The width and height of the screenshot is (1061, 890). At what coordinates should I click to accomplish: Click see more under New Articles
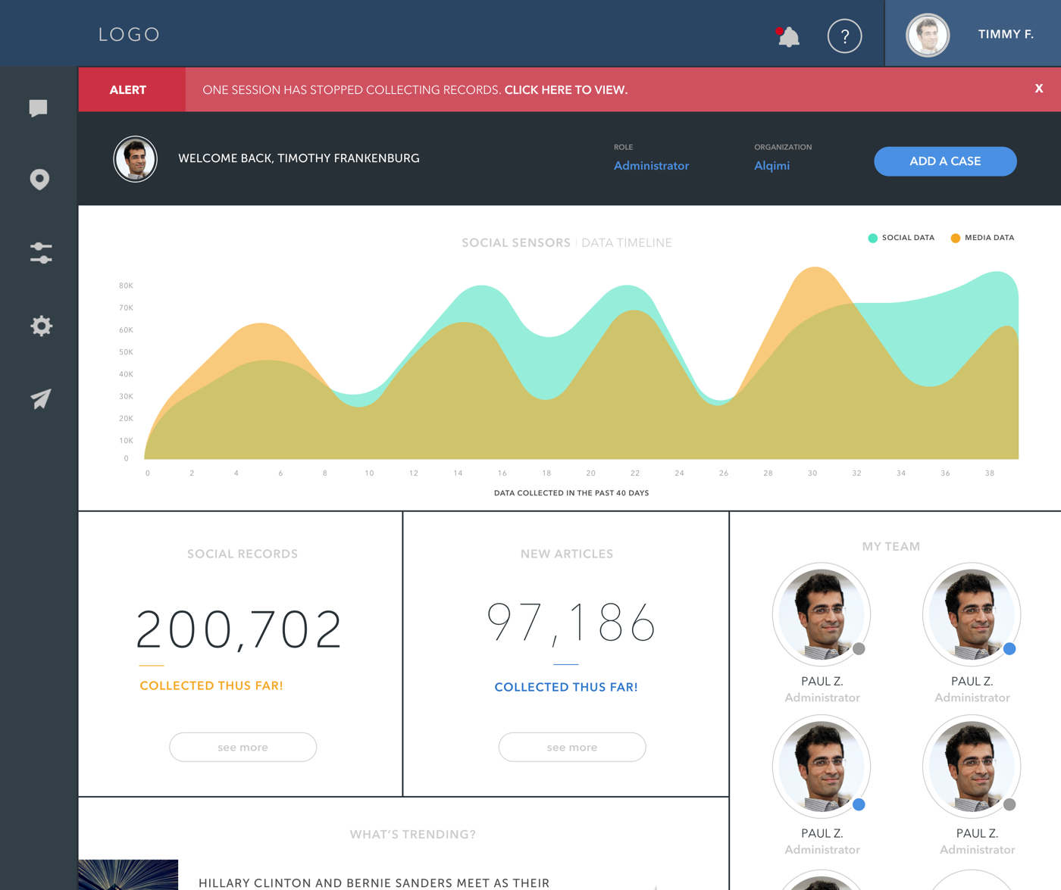572,747
